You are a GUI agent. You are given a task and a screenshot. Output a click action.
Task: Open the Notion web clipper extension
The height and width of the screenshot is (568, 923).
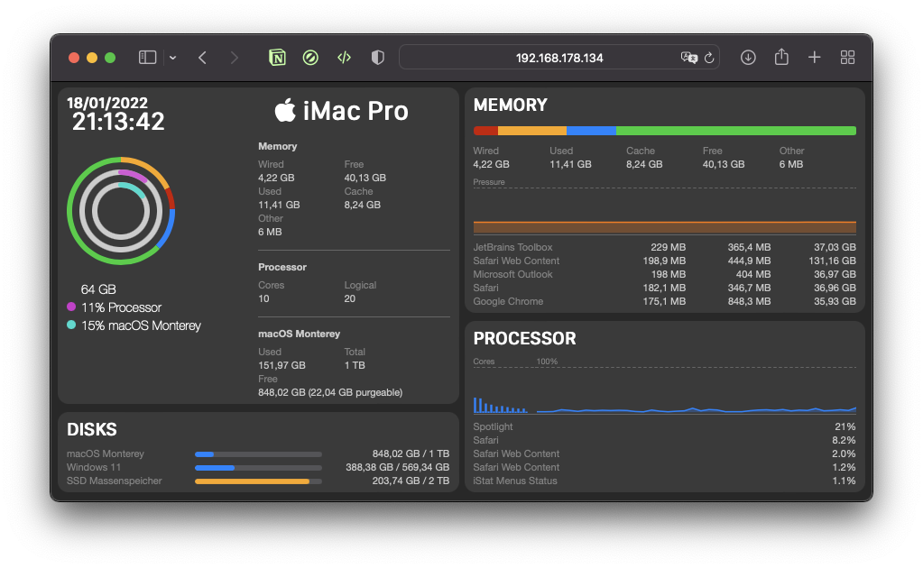click(277, 57)
